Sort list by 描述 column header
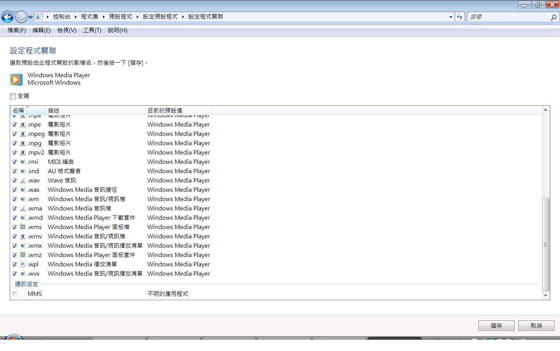The height and width of the screenshot is (351, 560). [95, 110]
